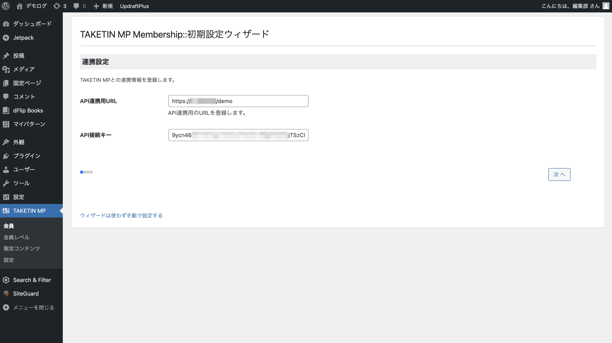Image resolution: width=612 pixels, height=343 pixels.
Task: Click the ツール wrench icon
Action: (6, 183)
